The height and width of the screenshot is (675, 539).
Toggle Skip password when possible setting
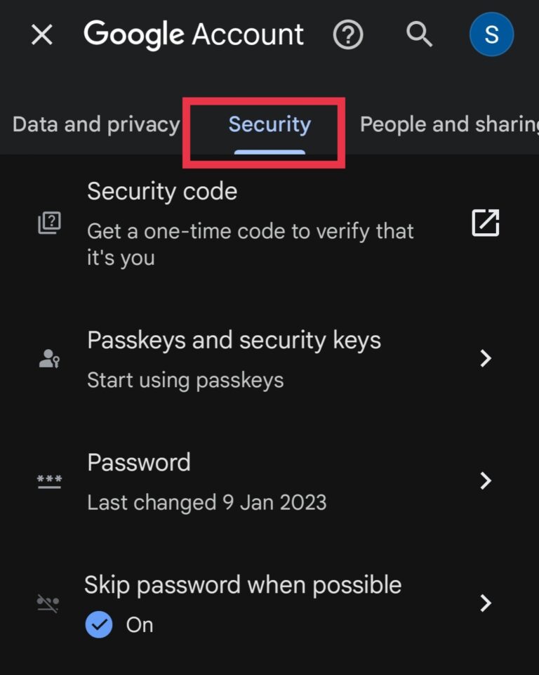tap(243, 584)
